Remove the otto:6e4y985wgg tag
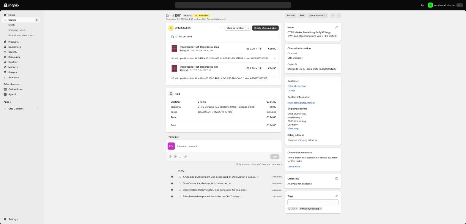 tap(321, 209)
